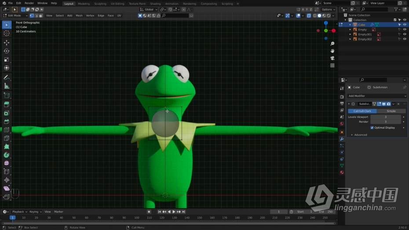The width and height of the screenshot is (409, 230).
Task: Toggle X-ray view
Action: (309, 16)
